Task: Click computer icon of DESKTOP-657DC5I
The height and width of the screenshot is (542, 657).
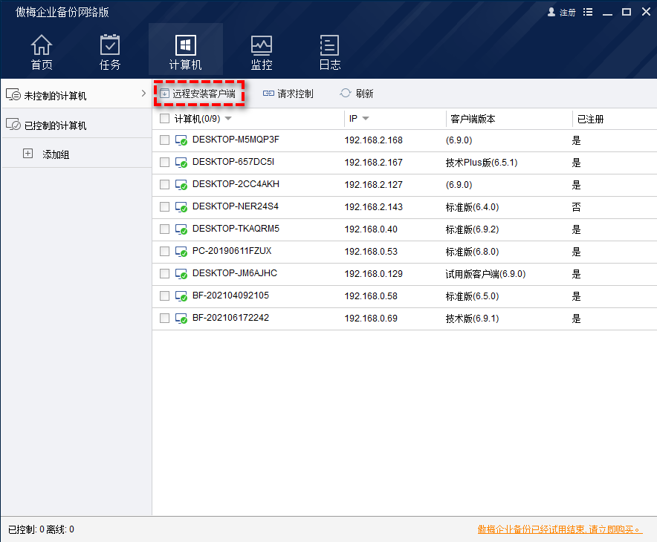Action: click(181, 163)
